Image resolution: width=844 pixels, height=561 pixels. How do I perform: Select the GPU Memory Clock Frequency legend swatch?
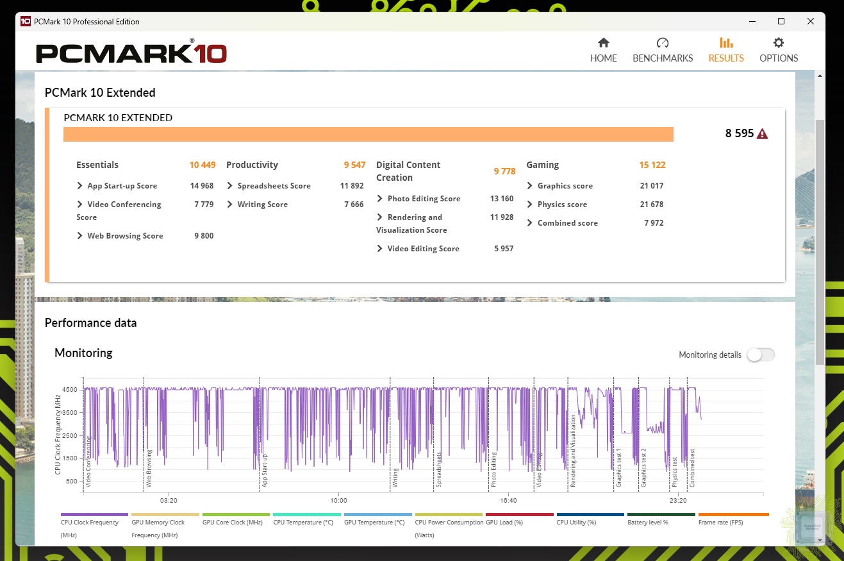click(x=165, y=514)
